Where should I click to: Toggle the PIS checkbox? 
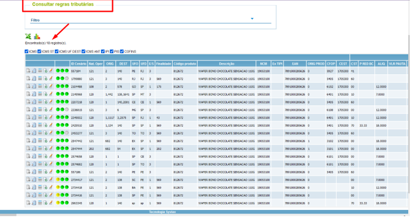pyautogui.click(x=112, y=52)
